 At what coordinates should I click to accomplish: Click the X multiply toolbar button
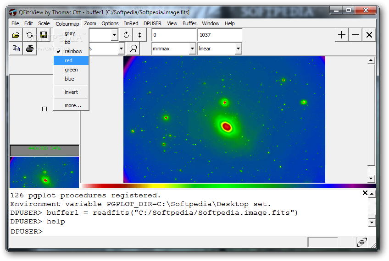coord(369,35)
